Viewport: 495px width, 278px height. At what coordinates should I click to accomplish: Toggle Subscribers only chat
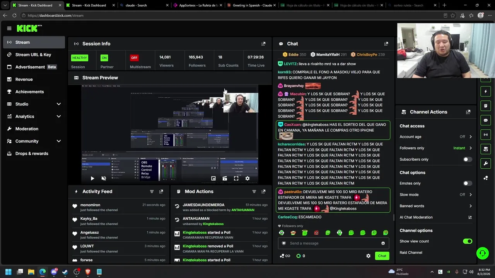coord(468,159)
